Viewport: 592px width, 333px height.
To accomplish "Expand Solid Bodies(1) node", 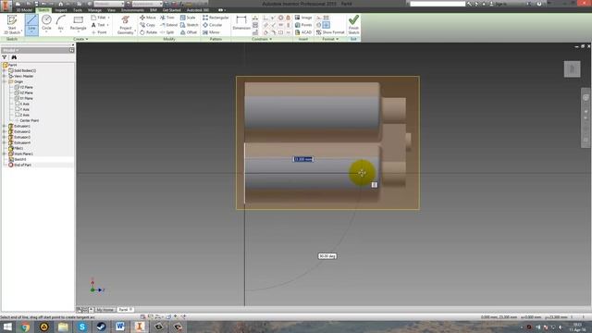I will (5, 70).
